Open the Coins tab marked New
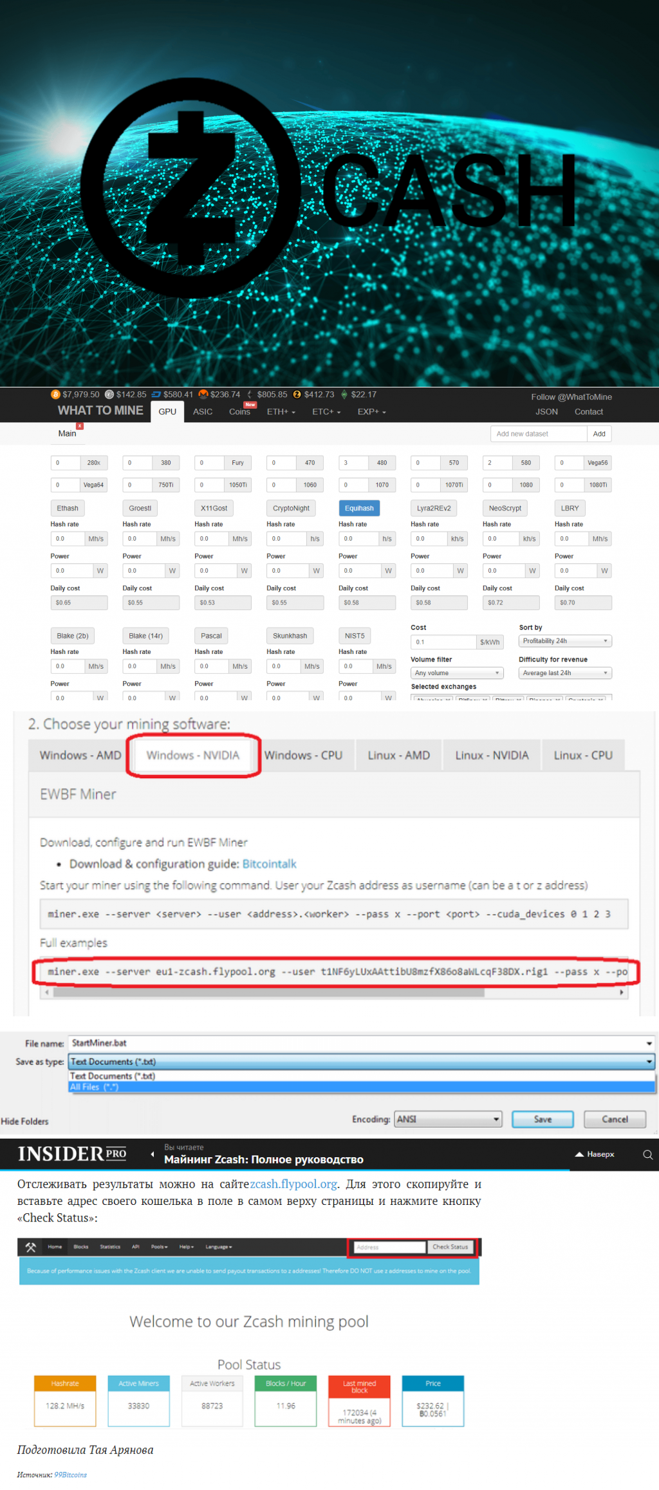 coord(240,412)
